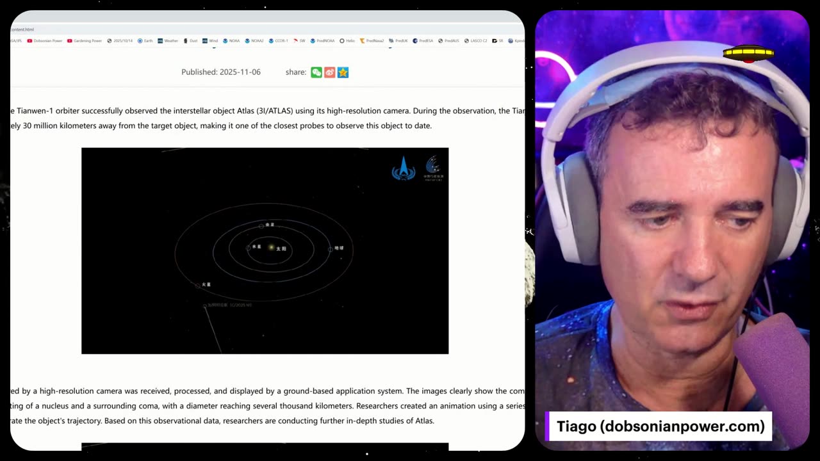This screenshot has width=820, height=461.
Task: Click paragraph about nucleus and surrounding coma
Action: pyautogui.click(x=267, y=406)
